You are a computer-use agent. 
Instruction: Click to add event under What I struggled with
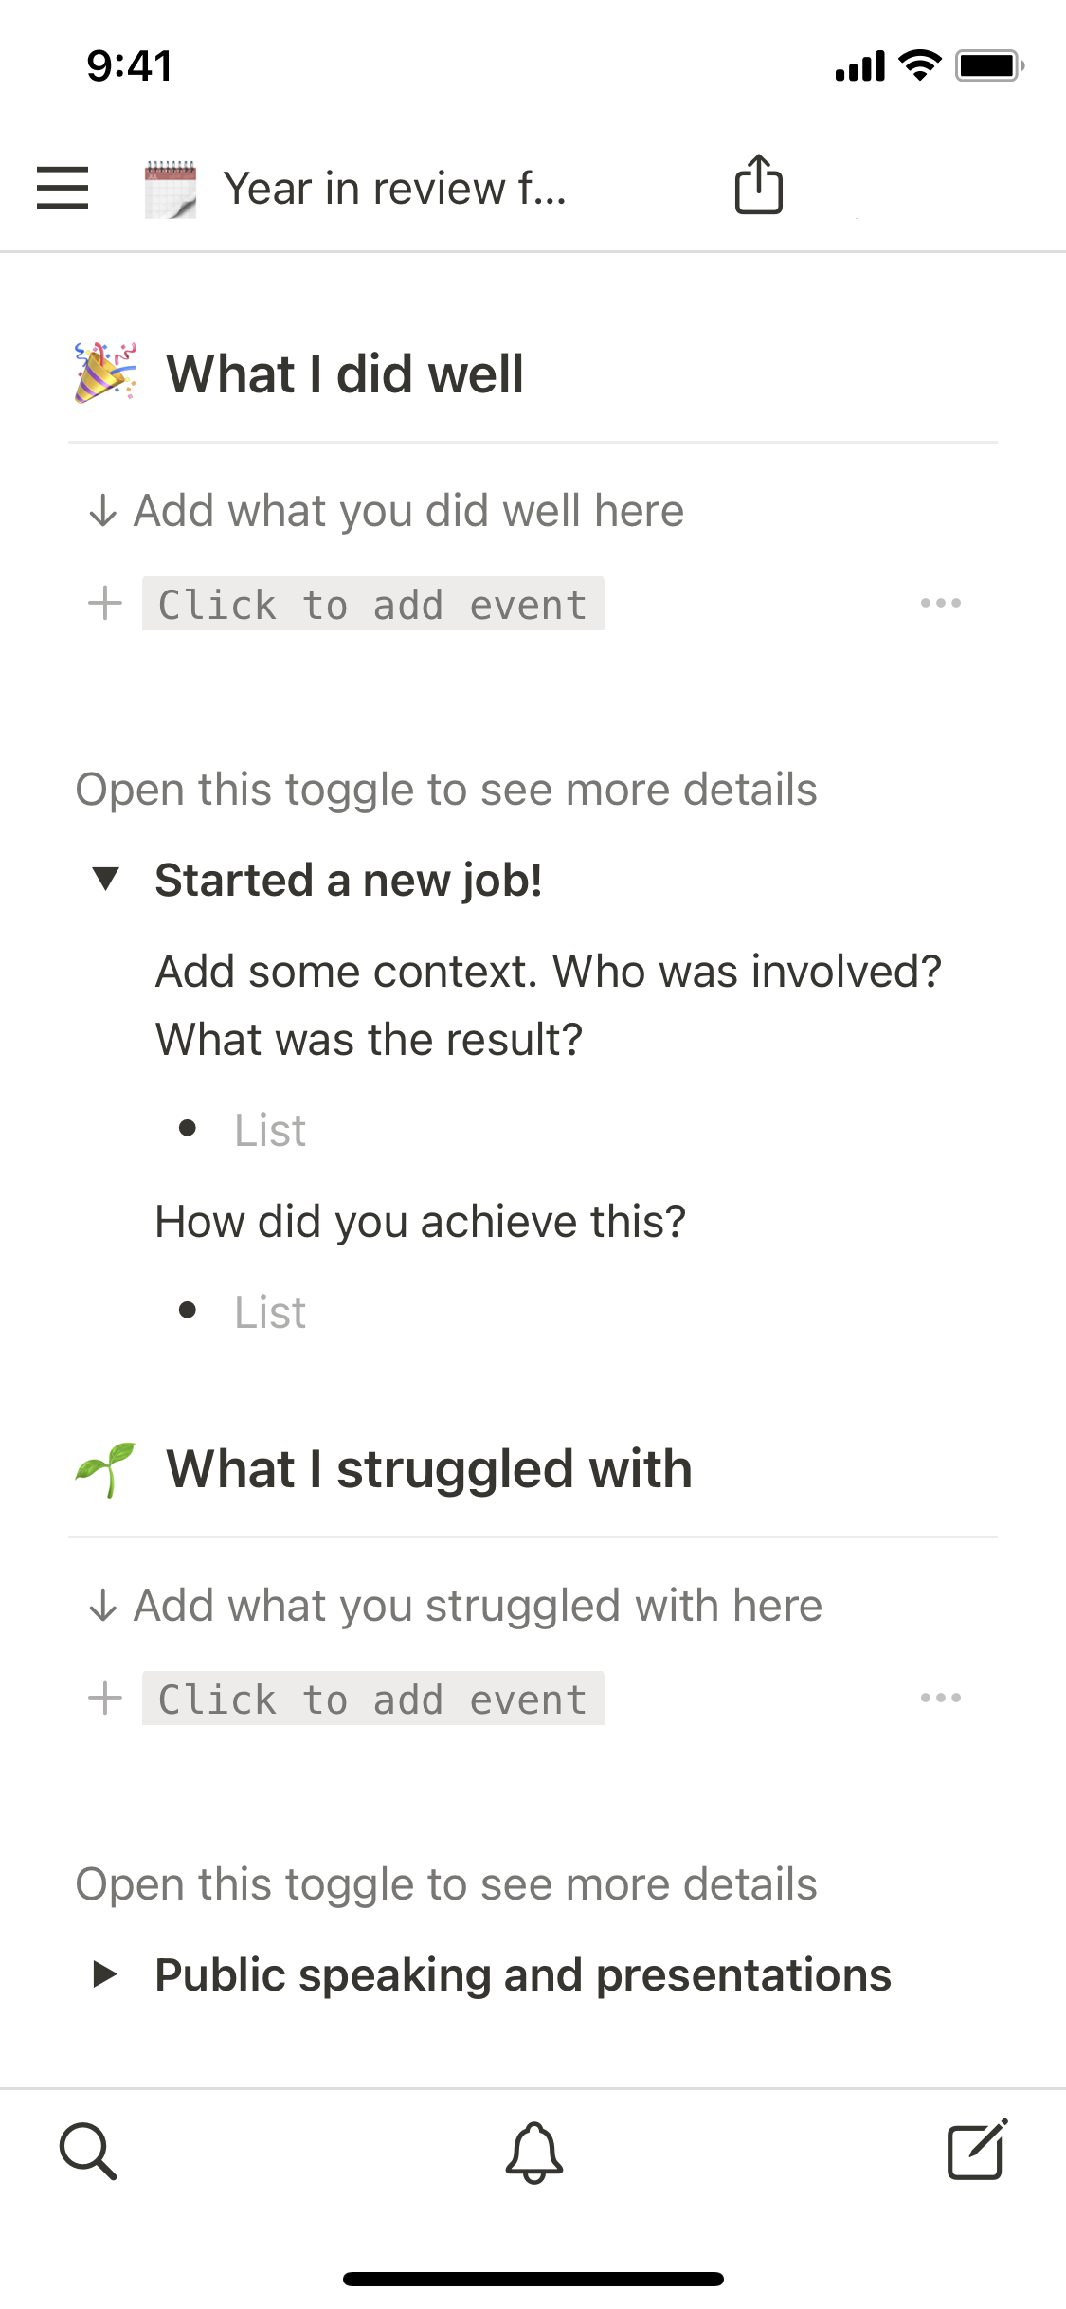372,1699
